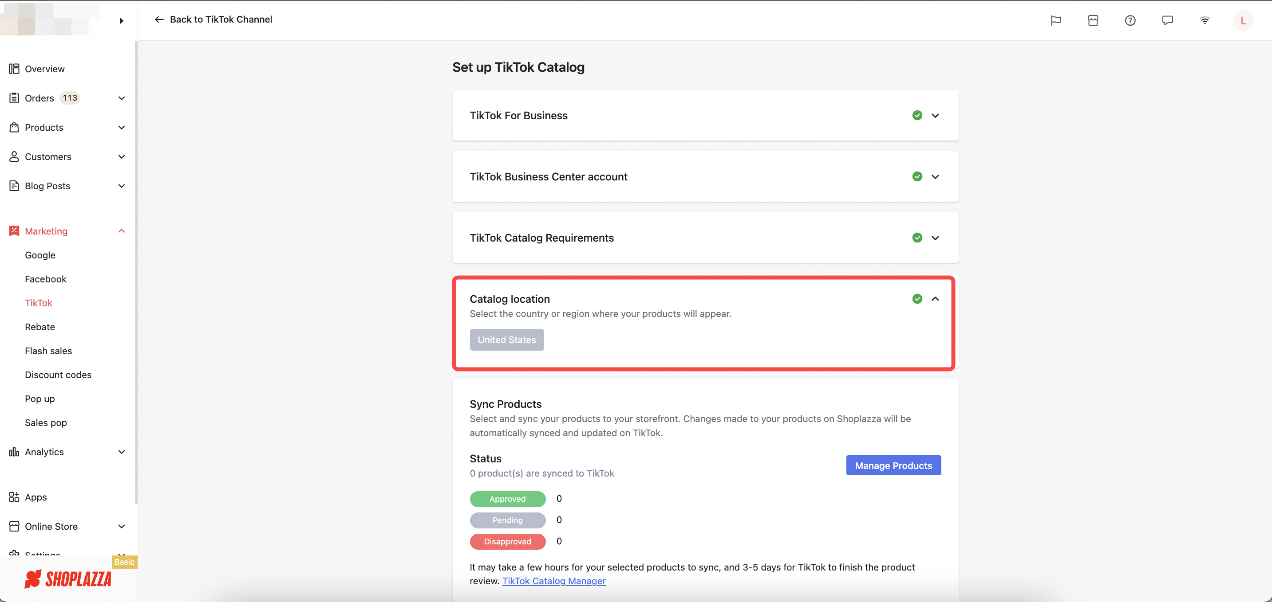Click the sidebar scrollbar
This screenshot has height=602, width=1272.
point(136,272)
